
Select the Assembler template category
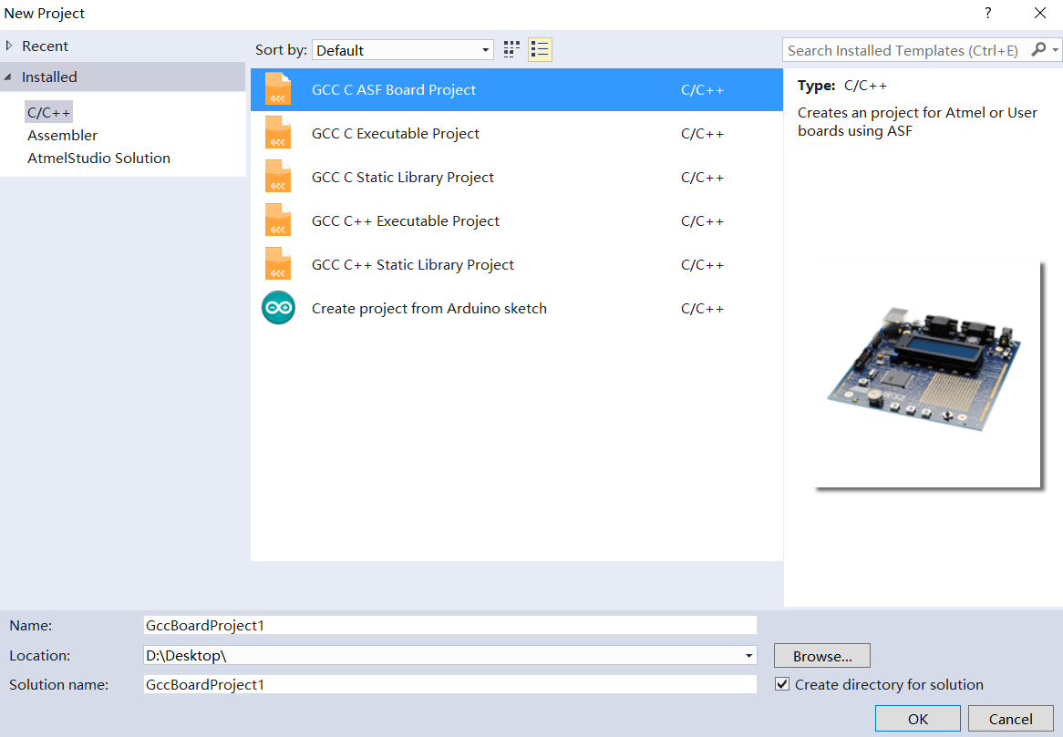[62, 136]
